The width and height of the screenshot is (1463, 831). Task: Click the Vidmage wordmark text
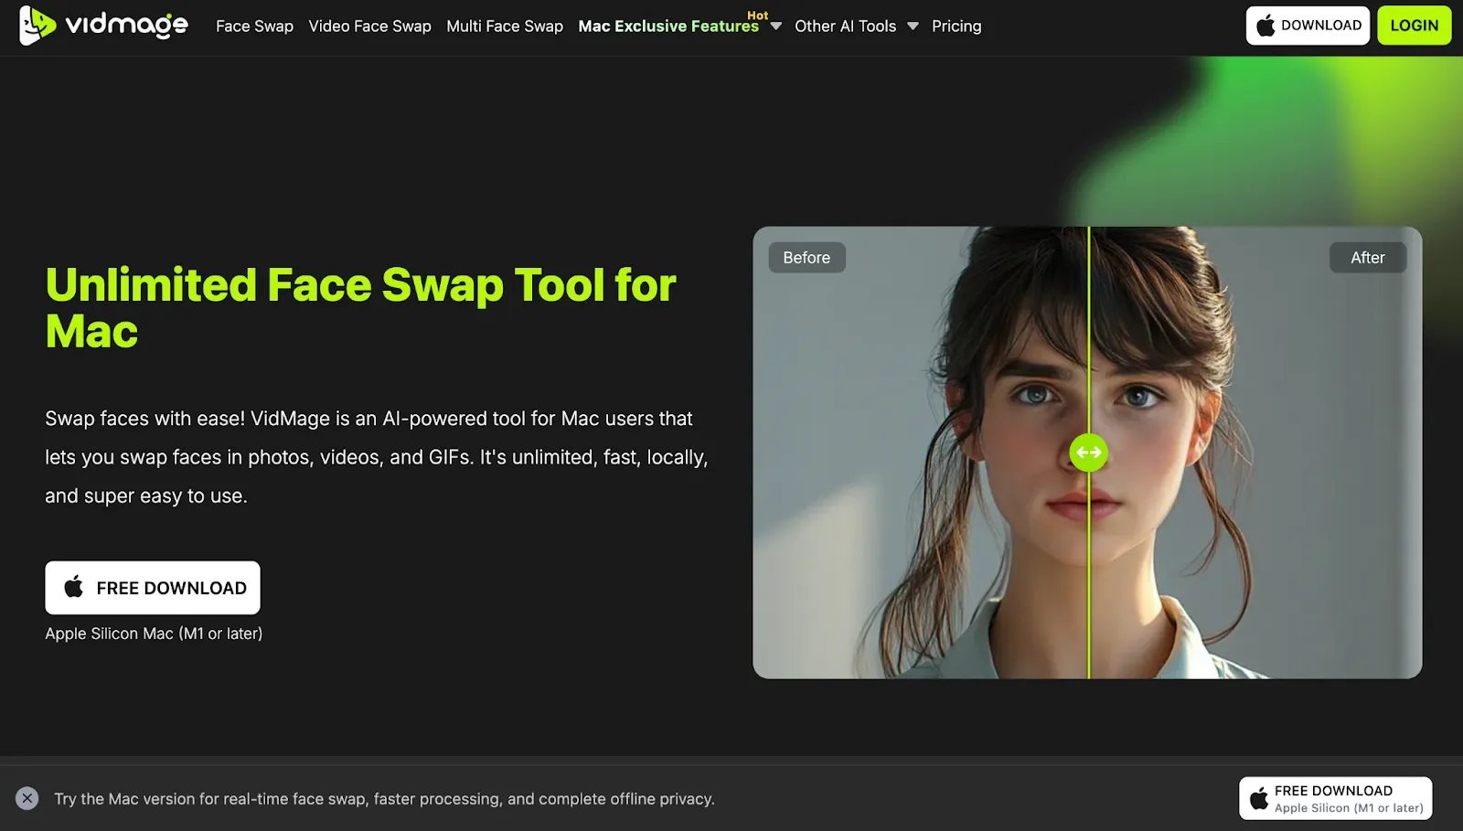pyautogui.click(x=126, y=26)
